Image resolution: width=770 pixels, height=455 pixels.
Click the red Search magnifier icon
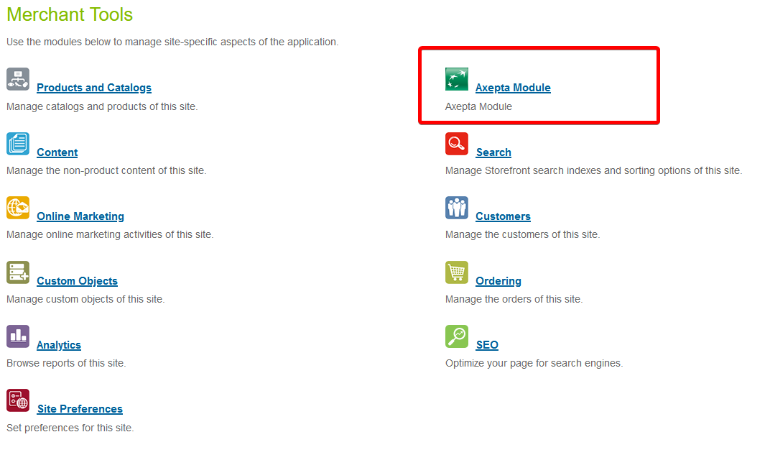click(456, 144)
